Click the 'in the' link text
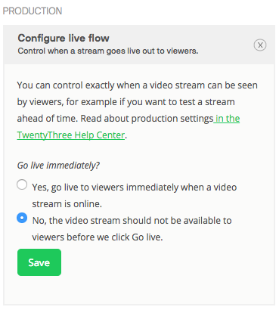This screenshot has width=279, height=310. [x=228, y=119]
